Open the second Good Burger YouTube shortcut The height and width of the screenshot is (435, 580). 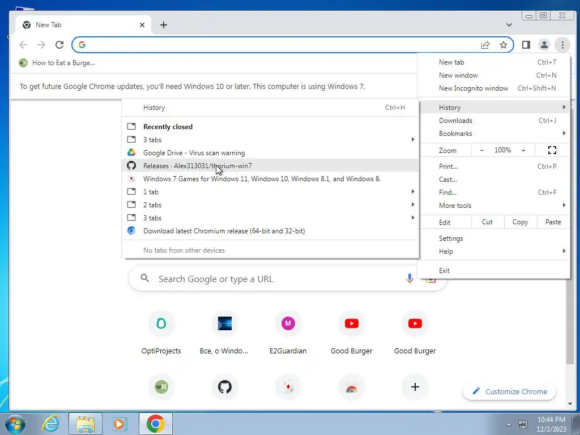click(415, 333)
